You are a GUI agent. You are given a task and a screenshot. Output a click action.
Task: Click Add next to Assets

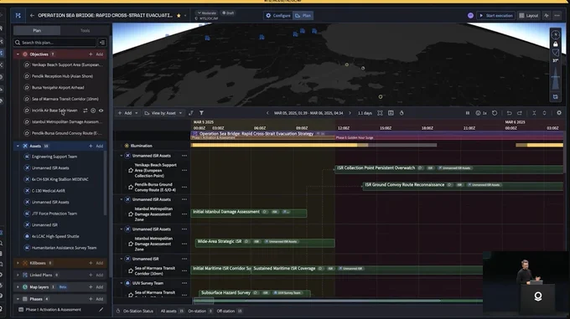click(x=96, y=146)
